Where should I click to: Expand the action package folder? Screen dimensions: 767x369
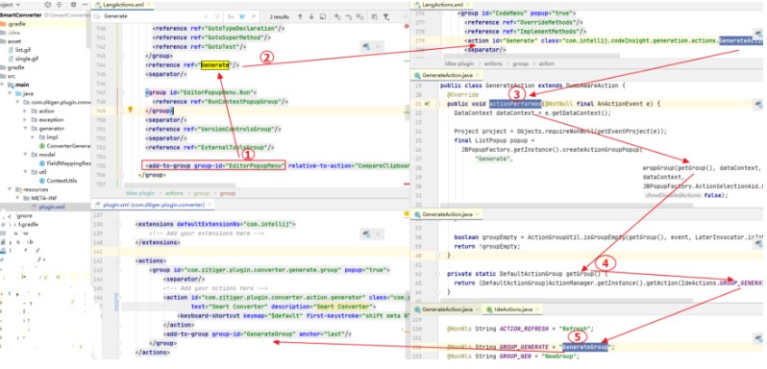25,111
